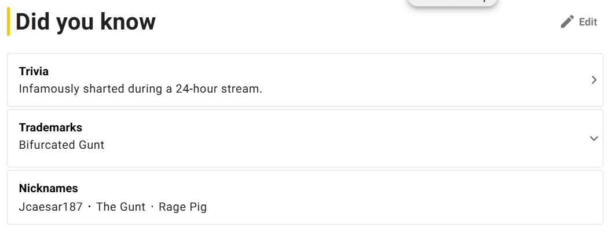Open Trivia via right chevron arrow

point(594,80)
